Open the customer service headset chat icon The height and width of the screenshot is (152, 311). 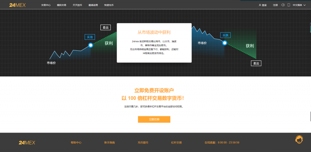click(299, 139)
